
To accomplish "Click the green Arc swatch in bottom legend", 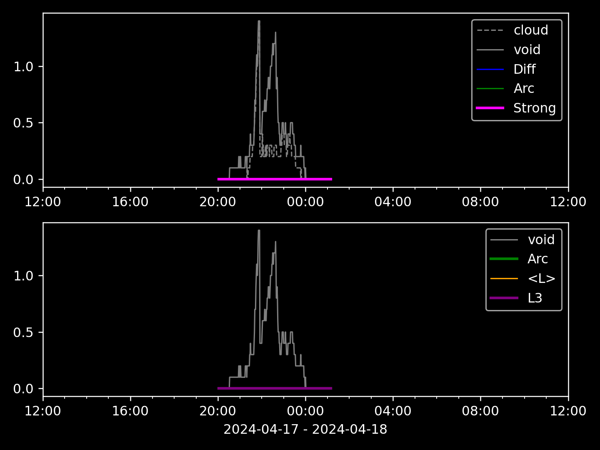I will (x=504, y=259).
